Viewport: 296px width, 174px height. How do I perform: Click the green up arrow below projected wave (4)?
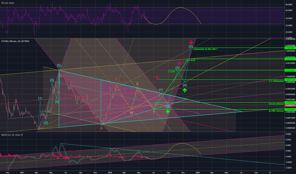coord(185,90)
